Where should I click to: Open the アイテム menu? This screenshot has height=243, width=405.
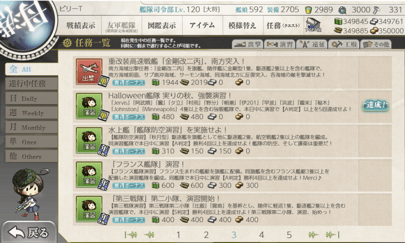coord(202,25)
